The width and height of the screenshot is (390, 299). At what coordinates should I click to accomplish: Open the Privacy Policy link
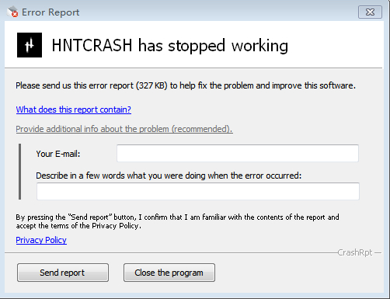click(x=41, y=240)
